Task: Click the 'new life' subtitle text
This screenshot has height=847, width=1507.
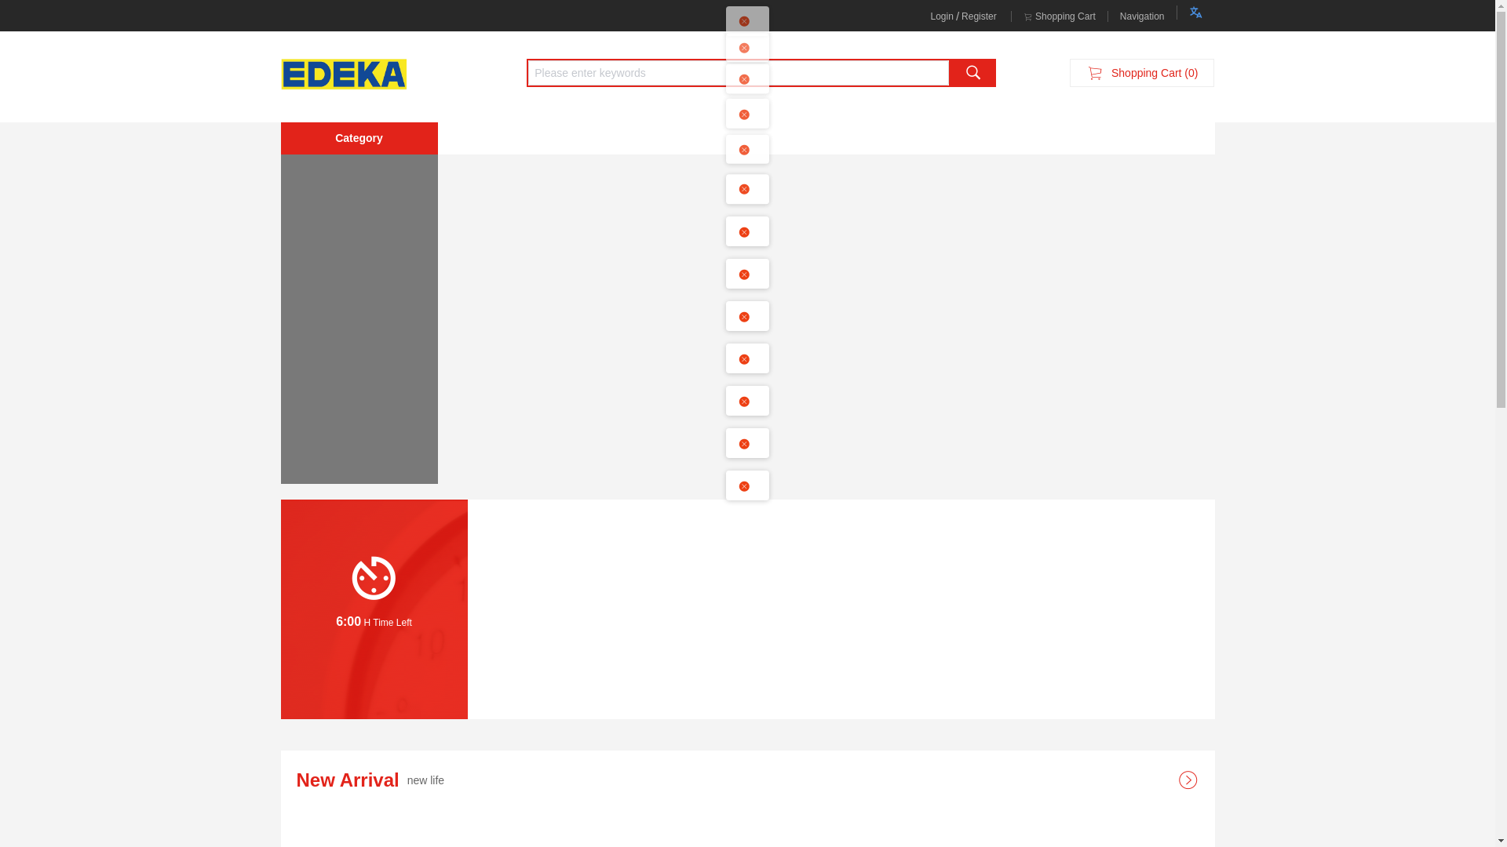Action: click(x=425, y=780)
